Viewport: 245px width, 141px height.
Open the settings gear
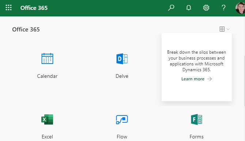pyautogui.click(x=206, y=8)
